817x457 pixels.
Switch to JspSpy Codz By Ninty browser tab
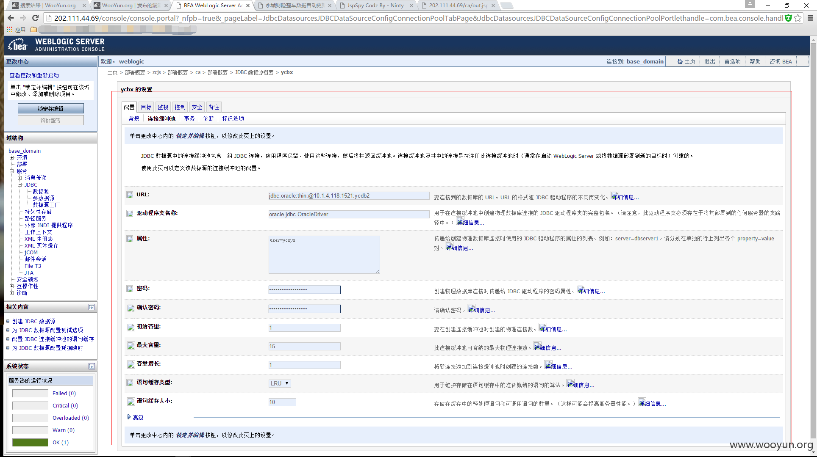375,6
